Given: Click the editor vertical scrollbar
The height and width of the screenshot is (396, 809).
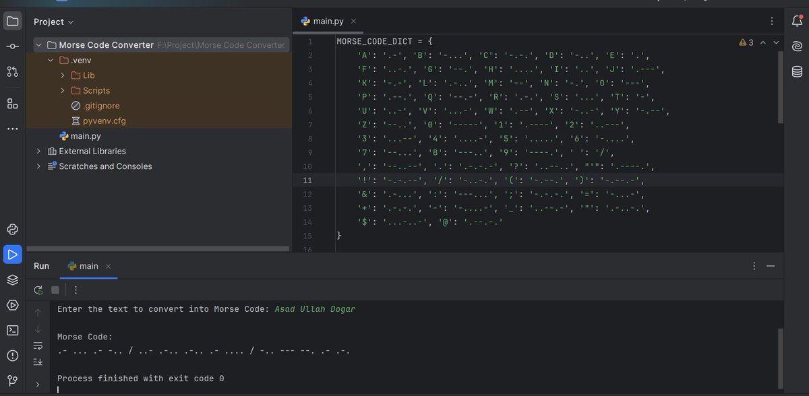Looking at the screenshot, I should pos(780,88).
